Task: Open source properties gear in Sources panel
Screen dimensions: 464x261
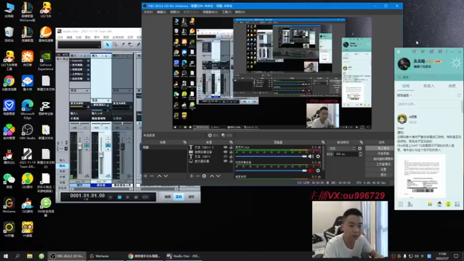Action: 204,176
